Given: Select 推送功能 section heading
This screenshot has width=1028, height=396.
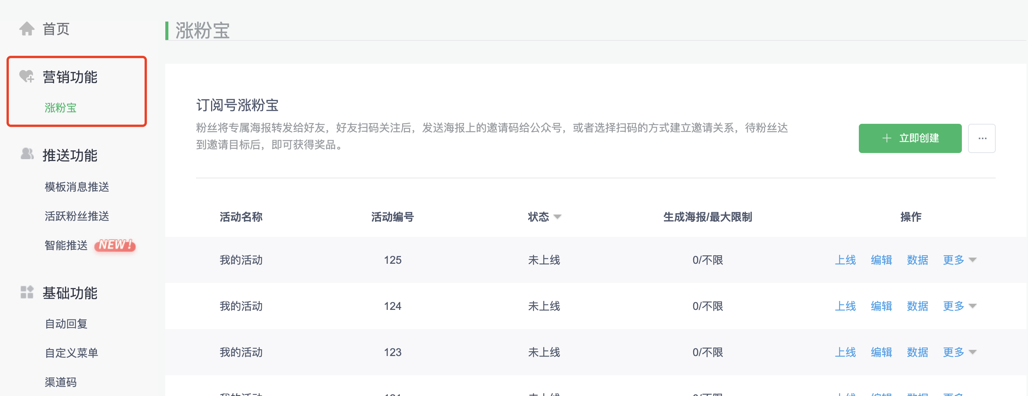Looking at the screenshot, I should [70, 155].
